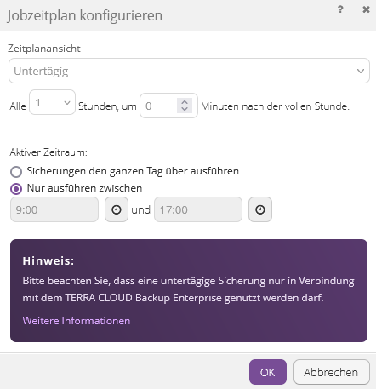Decrease minutes using the down spinner arrow
Viewport: 376px width, 389px height.
coord(185,109)
